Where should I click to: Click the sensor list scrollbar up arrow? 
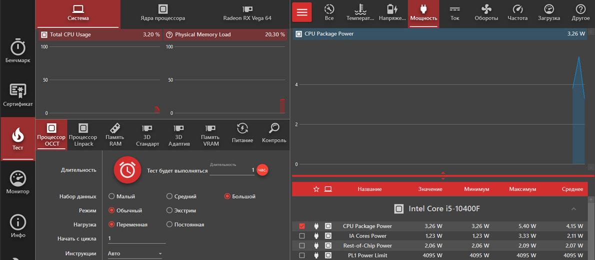pyautogui.click(x=590, y=199)
